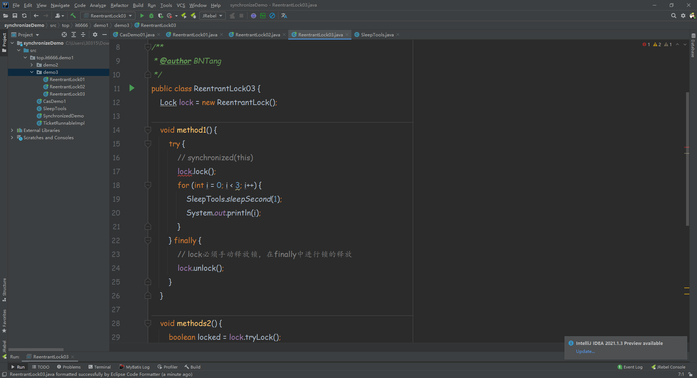
Task: Open project folder icon in toolbar
Action: tap(5, 16)
